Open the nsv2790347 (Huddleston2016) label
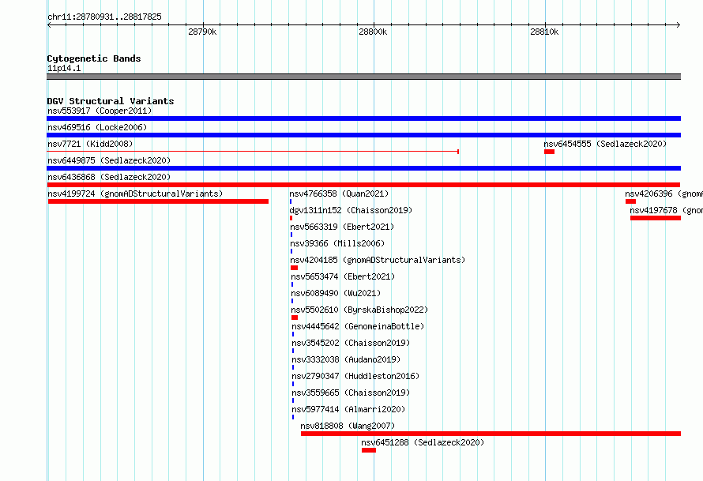703x481 pixels. [355, 376]
